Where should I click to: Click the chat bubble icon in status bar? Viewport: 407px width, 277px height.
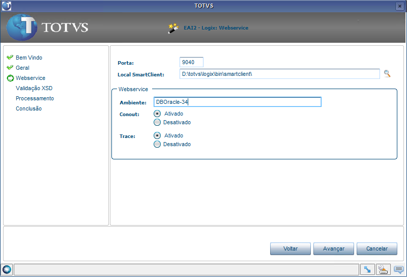pyautogui.click(x=399, y=269)
